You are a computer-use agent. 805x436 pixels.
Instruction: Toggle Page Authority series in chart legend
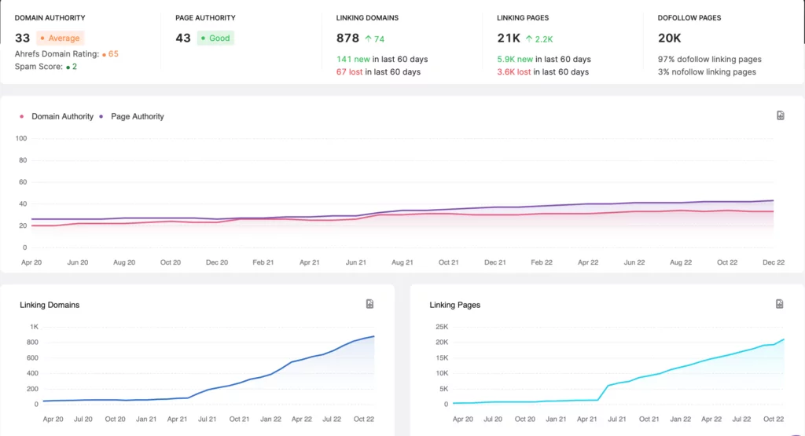(132, 116)
